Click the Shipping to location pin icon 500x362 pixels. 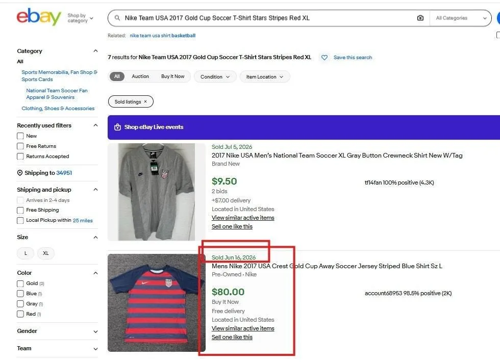(x=20, y=173)
